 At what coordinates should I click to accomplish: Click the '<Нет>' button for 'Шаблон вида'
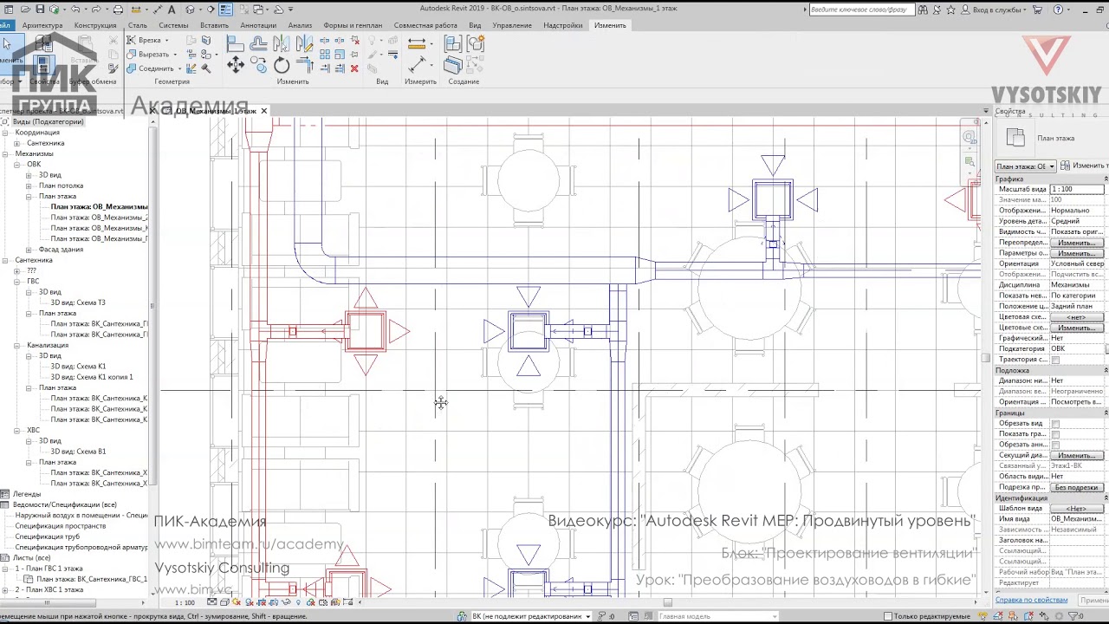1077,509
